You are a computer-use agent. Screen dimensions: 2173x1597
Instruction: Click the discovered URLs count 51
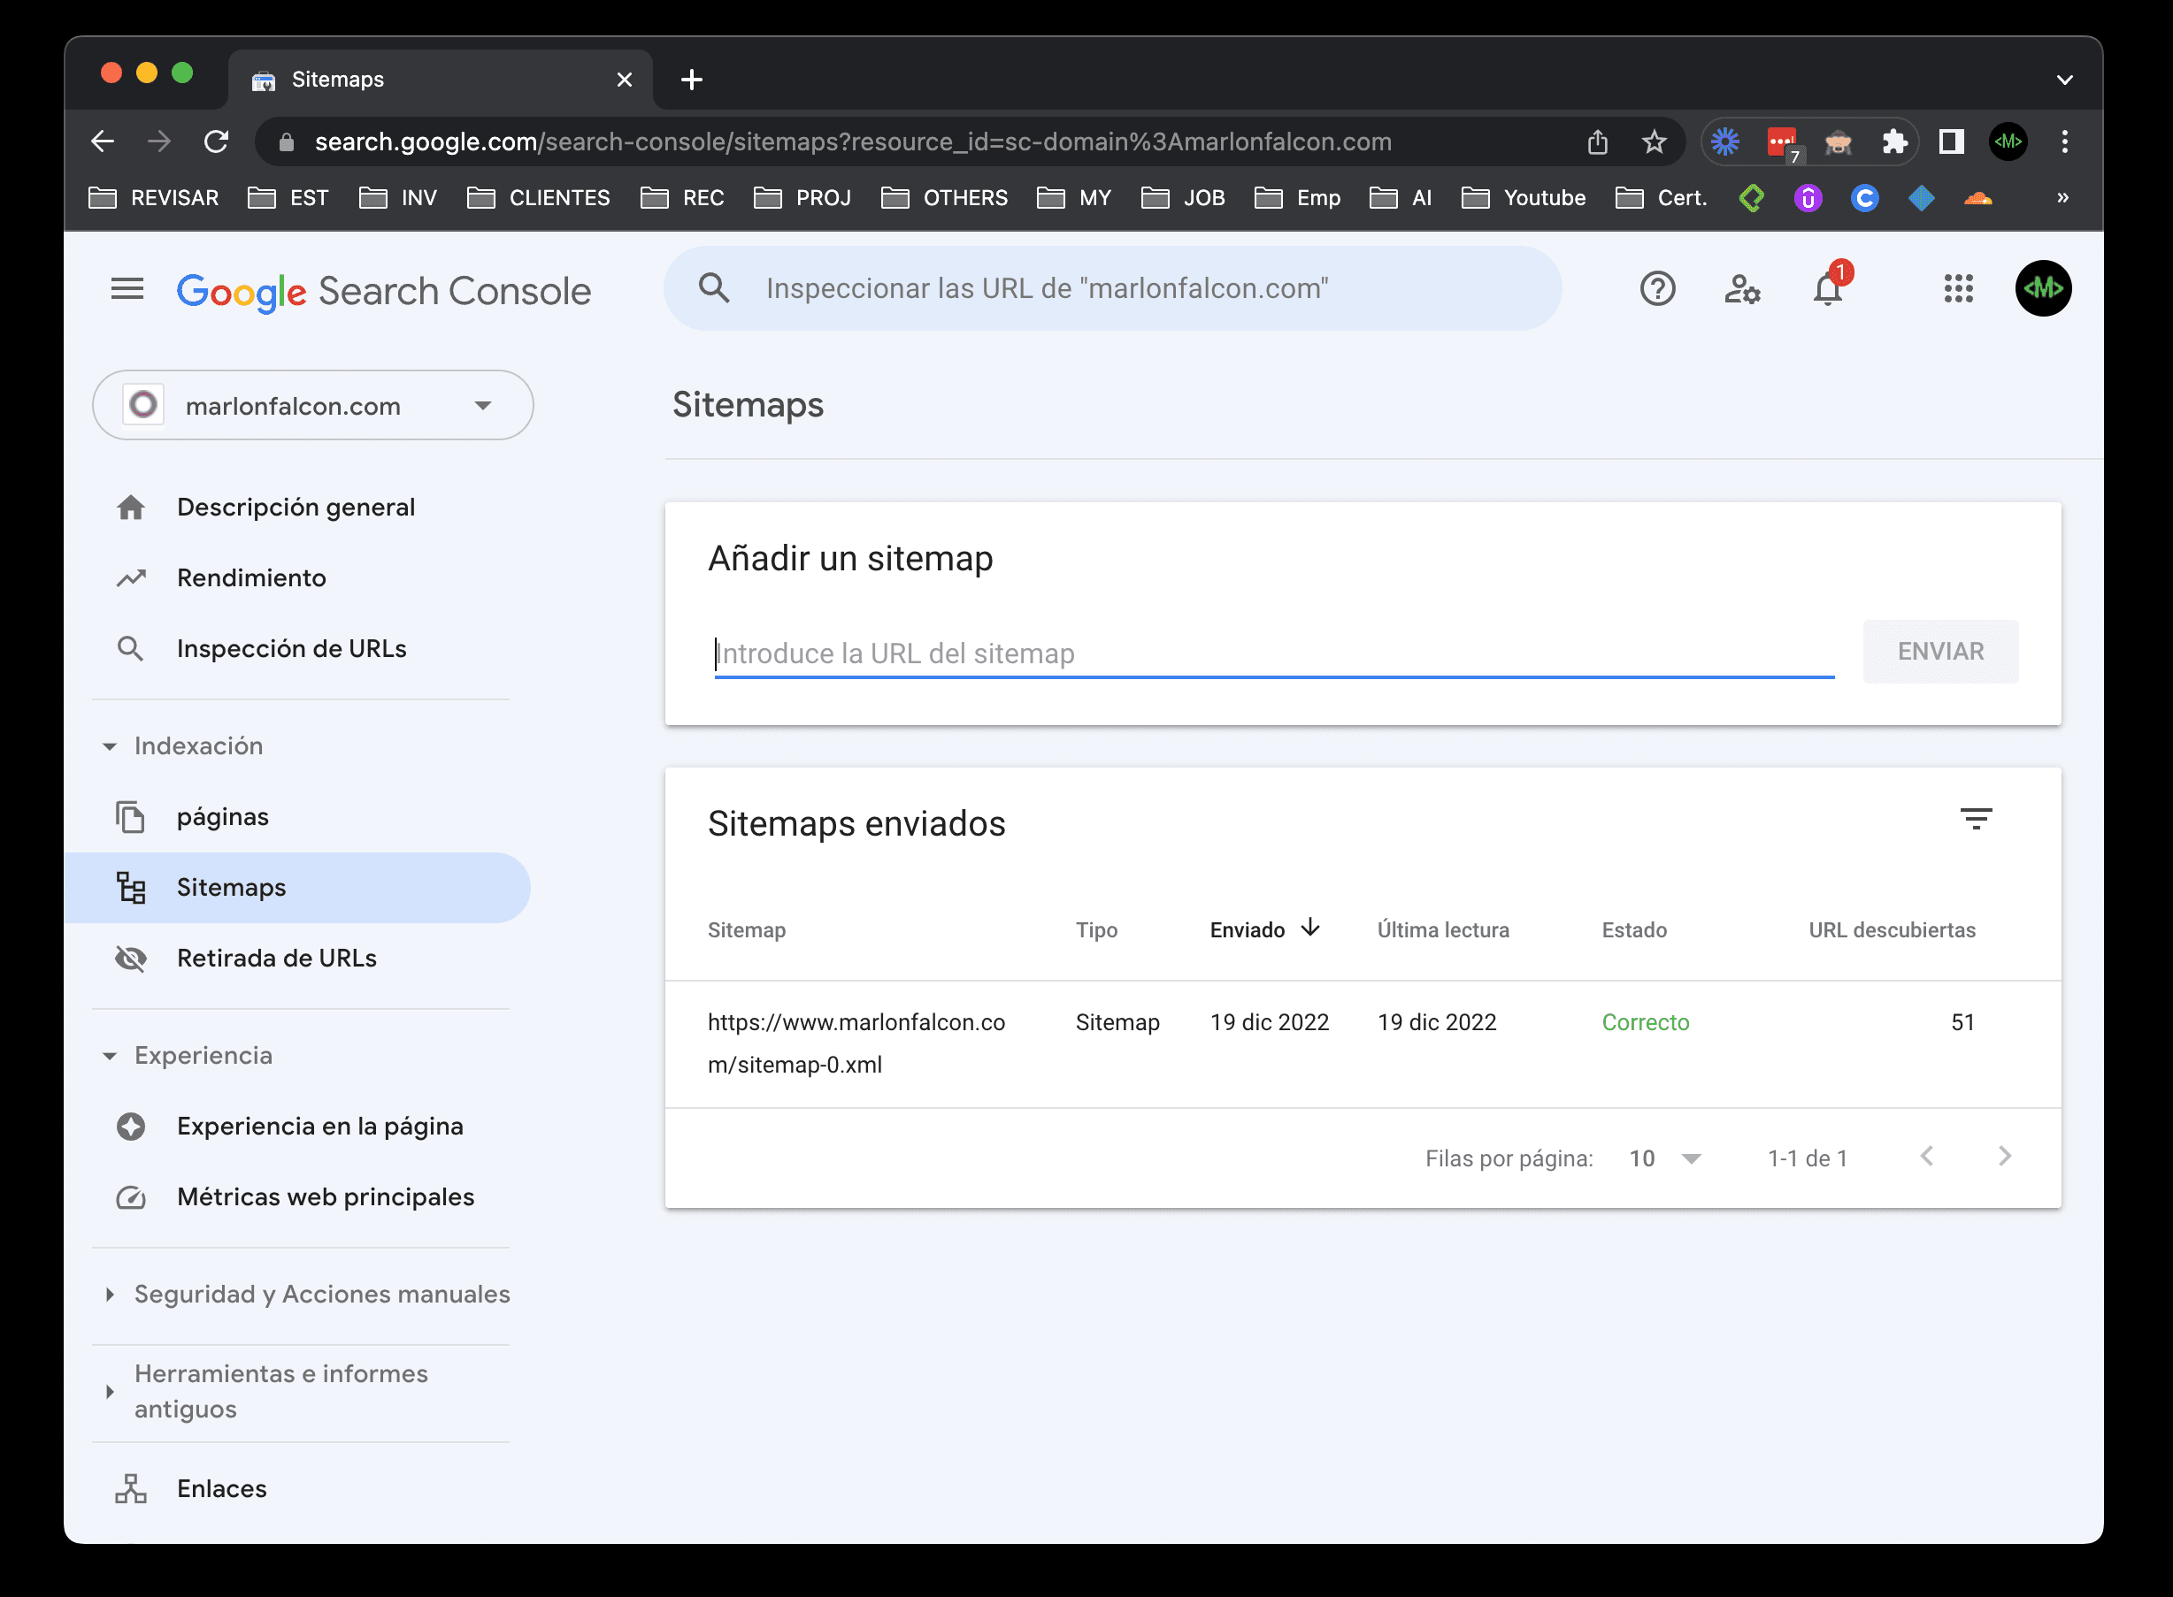[1962, 1022]
